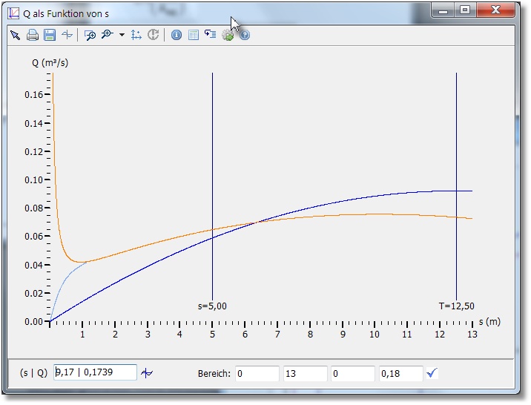
Task: Click curve icon next to coordinate field
Action: pos(148,373)
